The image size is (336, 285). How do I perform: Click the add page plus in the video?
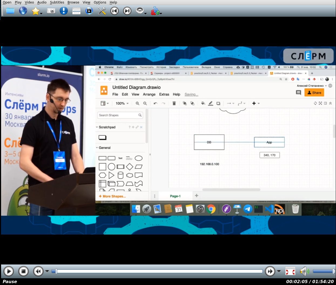197,196
